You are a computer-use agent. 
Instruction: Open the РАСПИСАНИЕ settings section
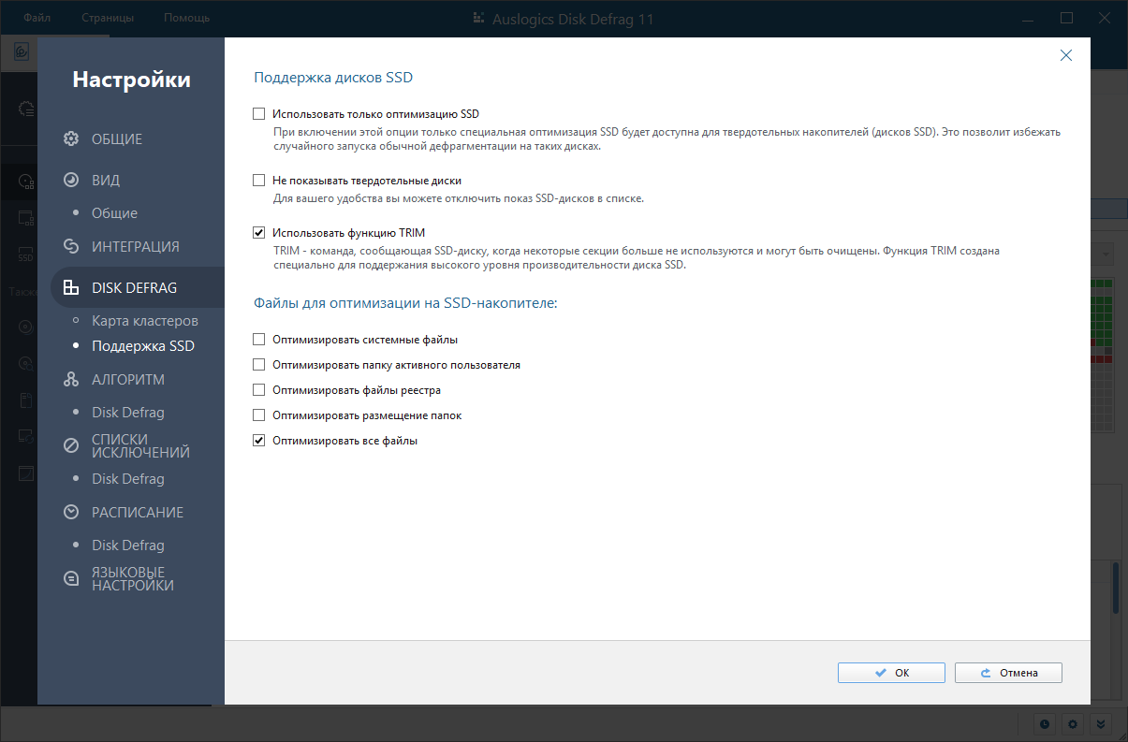coord(138,513)
